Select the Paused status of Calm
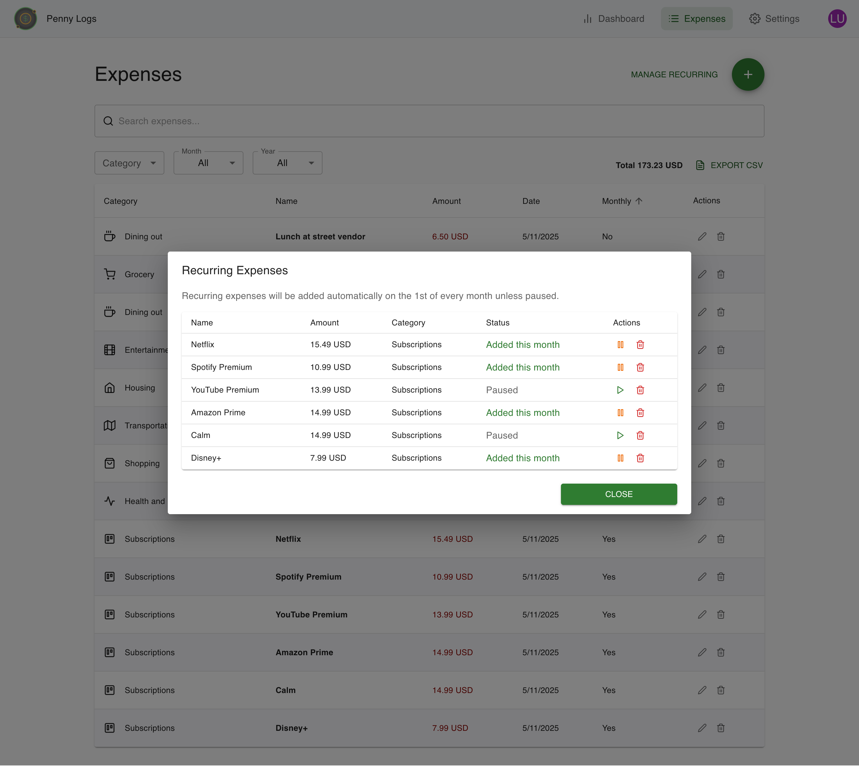 (x=502, y=436)
